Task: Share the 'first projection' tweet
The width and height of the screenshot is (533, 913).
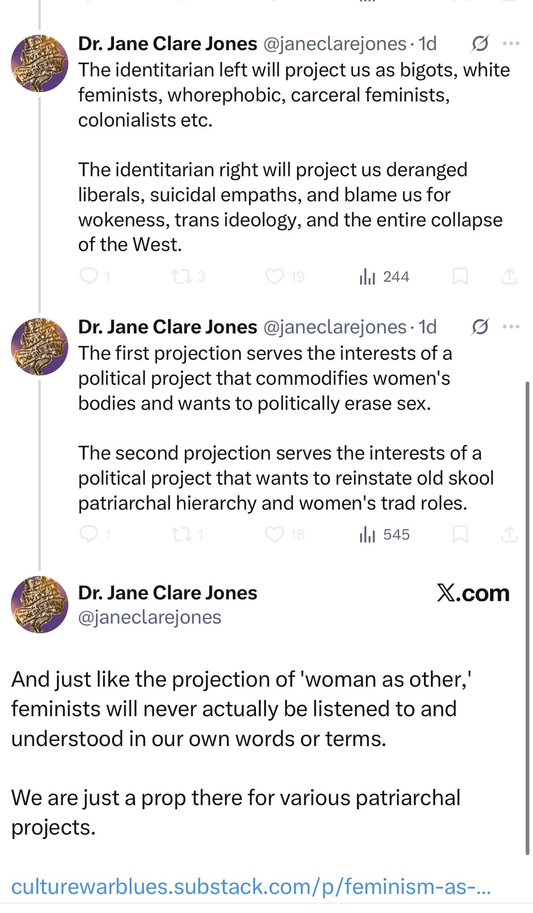Action: pos(509,534)
